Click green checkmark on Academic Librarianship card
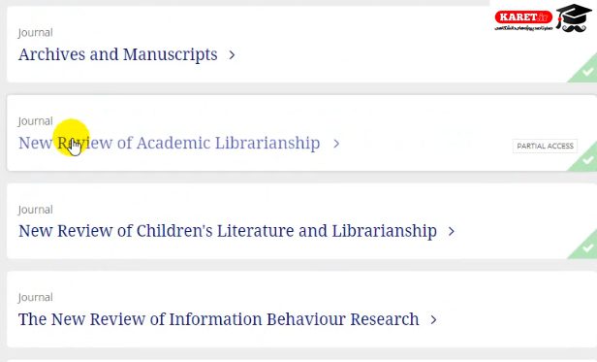This screenshot has width=597, height=362. [587, 160]
